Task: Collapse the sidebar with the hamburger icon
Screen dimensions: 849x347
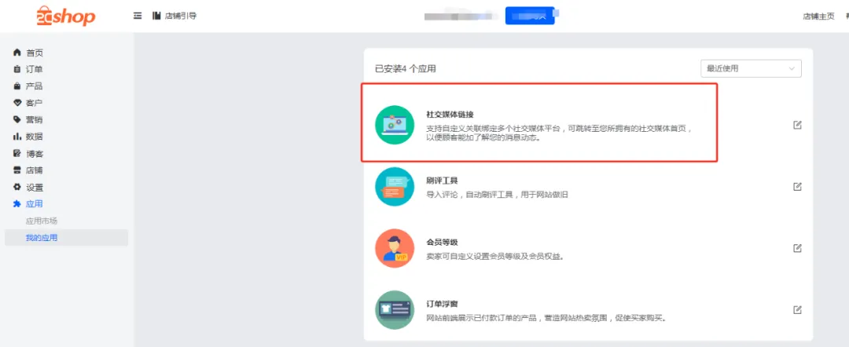Action: (138, 16)
